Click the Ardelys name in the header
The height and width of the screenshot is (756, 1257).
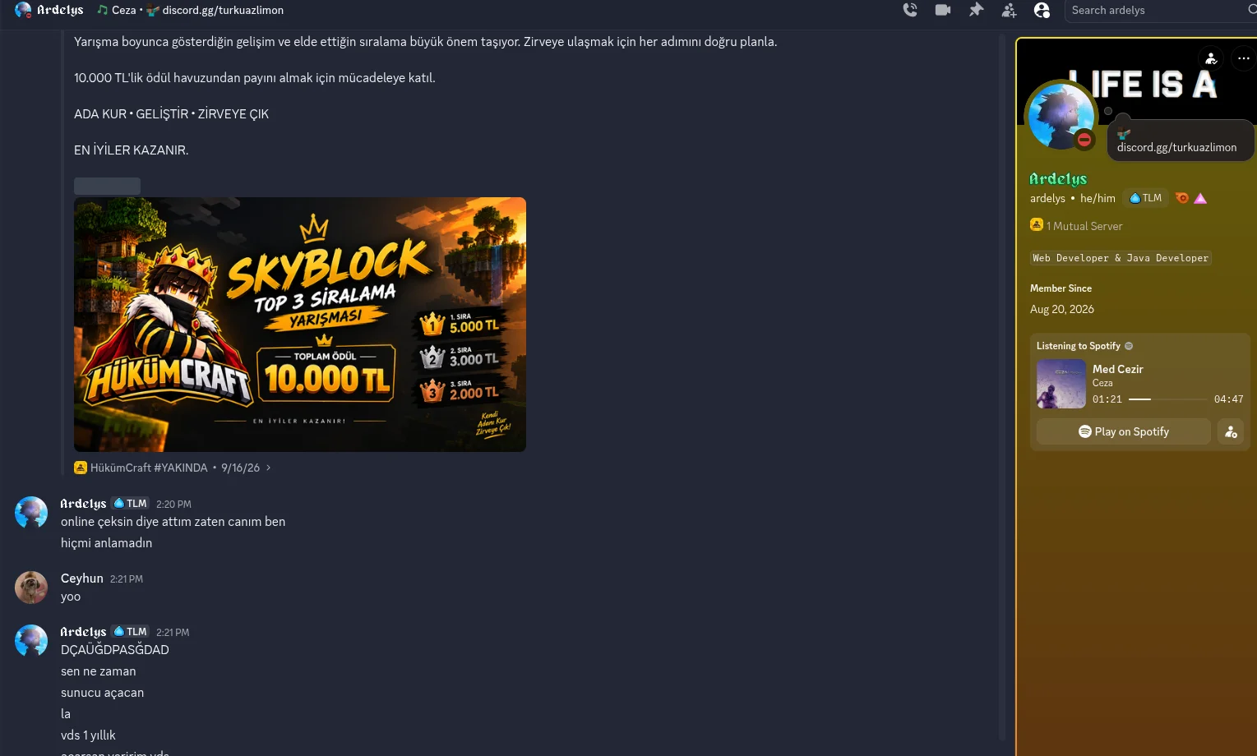pyautogui.click(x=60, y=10)
